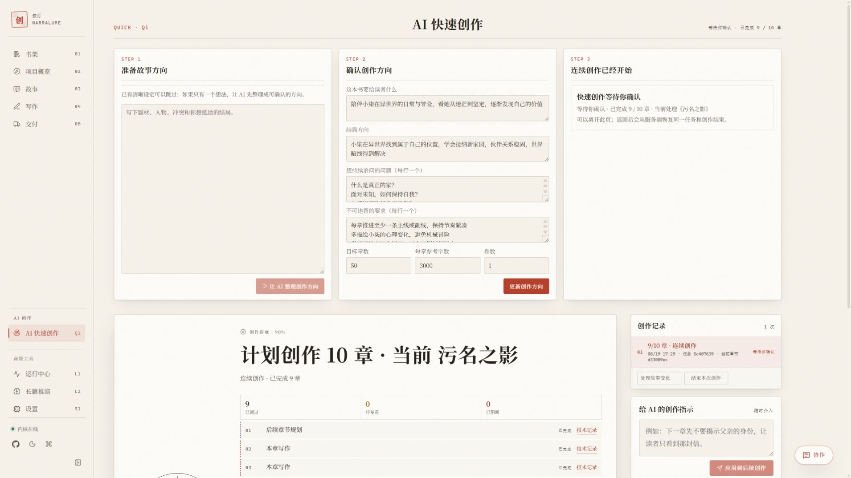Click the 运行中心 activity pulse icon
This screenshot has height=478, width=851.
coord(16,374)
